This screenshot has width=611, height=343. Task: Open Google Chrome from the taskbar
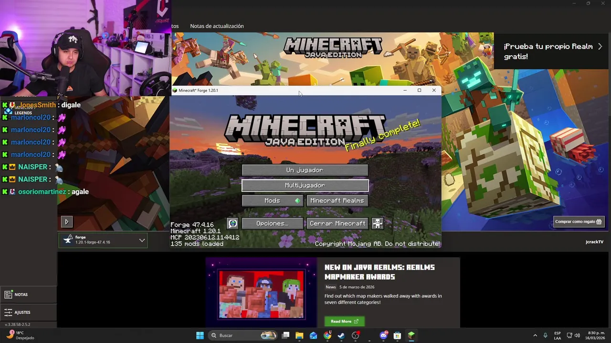click(327, 335)
